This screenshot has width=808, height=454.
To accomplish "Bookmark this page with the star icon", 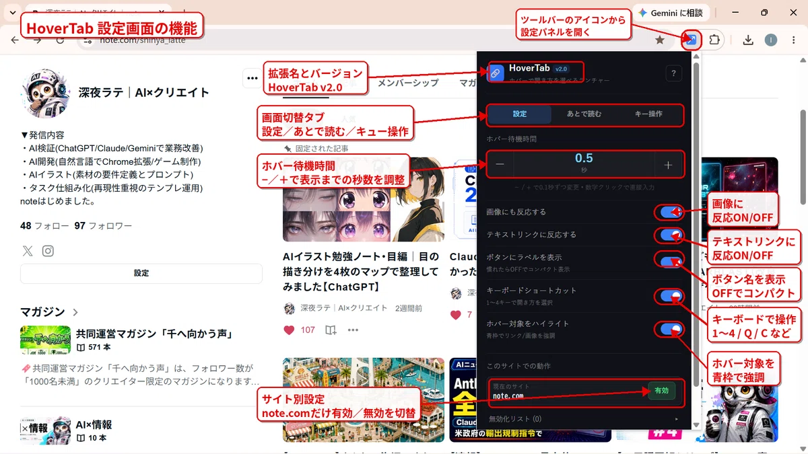I will click(x=660, y=40).
